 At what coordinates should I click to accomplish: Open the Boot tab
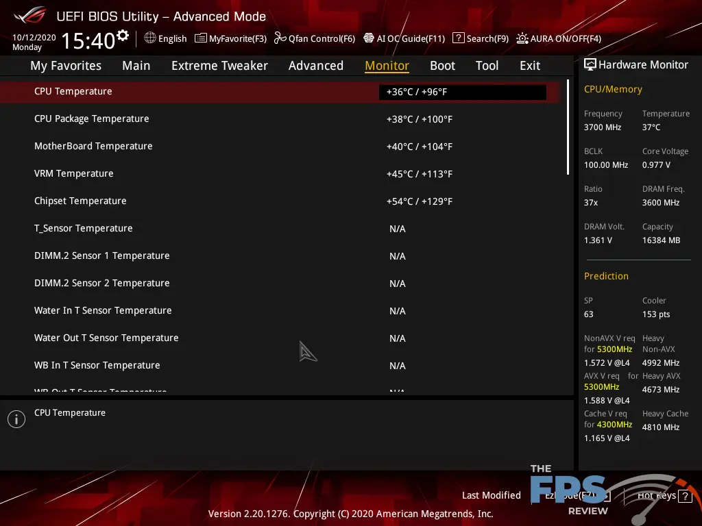tap(442, 66)
